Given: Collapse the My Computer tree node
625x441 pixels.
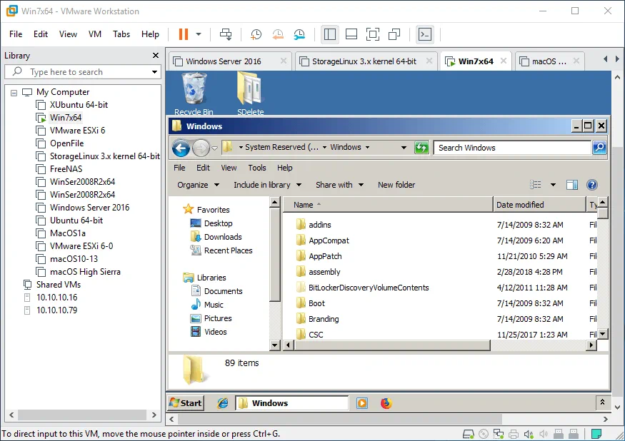Looking at the screenshot, I should tap(15, 92).
